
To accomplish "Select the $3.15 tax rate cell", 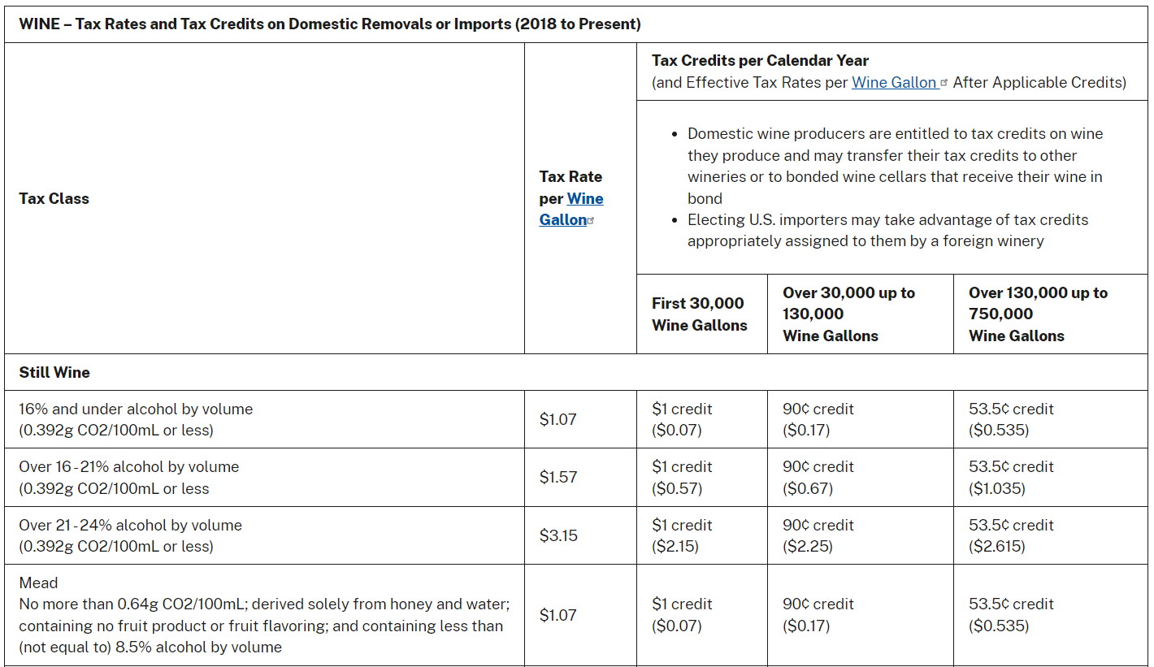I will [x=558, y=535].
